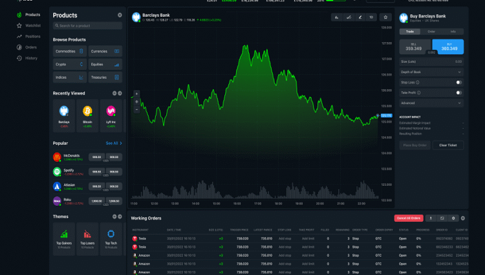Open Orders in the sidebar
Screen dimensions: 485x275
pyautogui.click(x=27, y=47)
